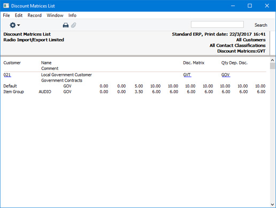276x208 pixels.
Task: Open customer 021 link
Action: tap(7, 75)
